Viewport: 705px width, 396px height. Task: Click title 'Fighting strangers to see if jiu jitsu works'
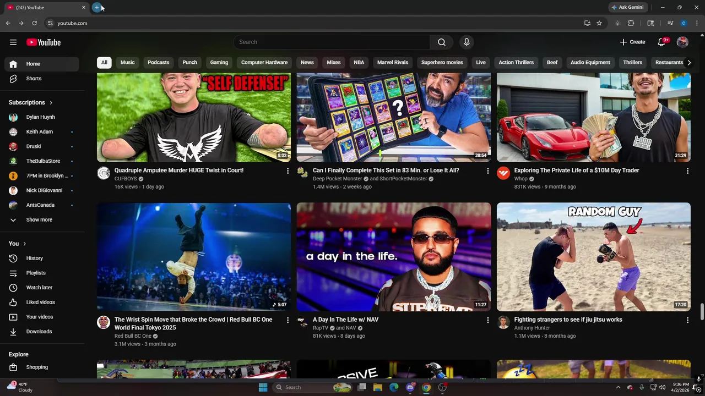(568, 320)
